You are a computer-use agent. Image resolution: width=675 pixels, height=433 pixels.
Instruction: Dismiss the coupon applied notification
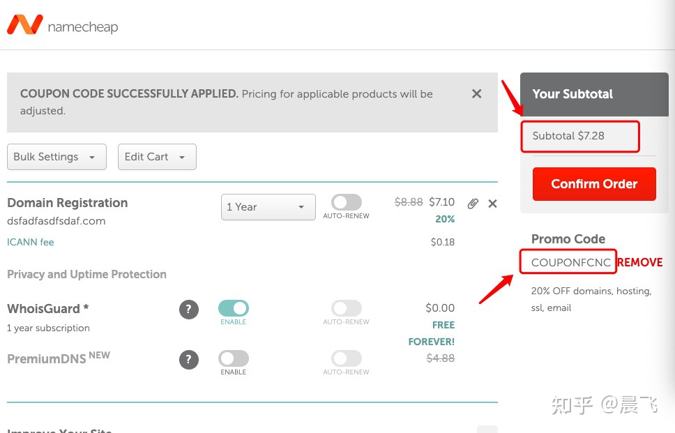[476, 94]
